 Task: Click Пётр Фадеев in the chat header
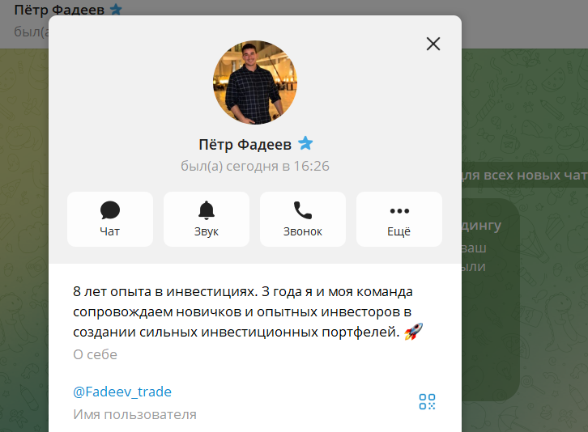coord(59,10)
